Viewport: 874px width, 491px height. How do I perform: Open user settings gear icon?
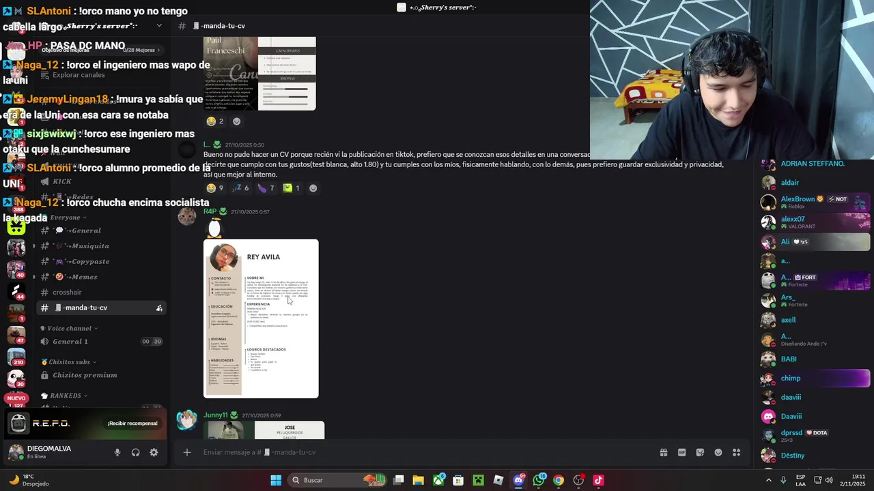[x=154, y=452]
